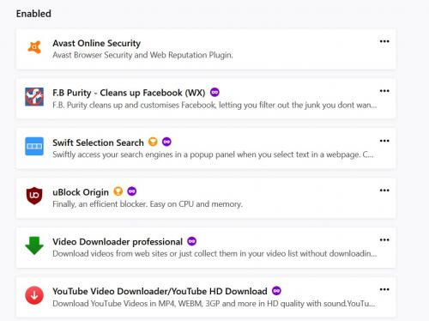
Task: Open the uBlock Origin extension title
Action: [x=81, y=192]
